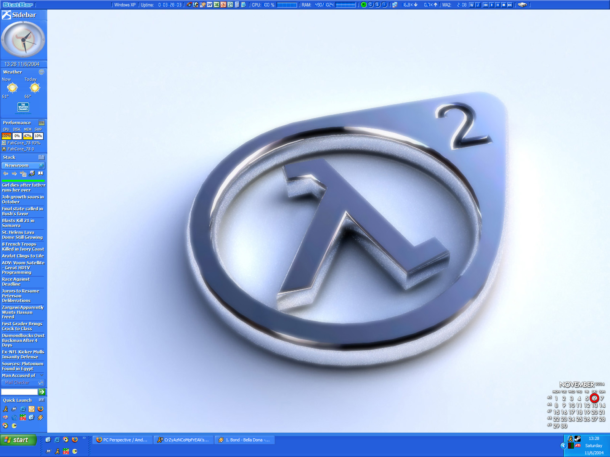Click the network monitor icon in StatBar
This screenshot has width=610, height=457.
395,5
